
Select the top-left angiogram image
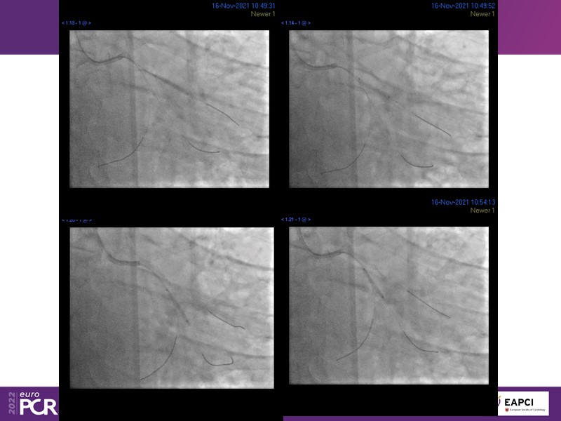click(x=170, y=109)
